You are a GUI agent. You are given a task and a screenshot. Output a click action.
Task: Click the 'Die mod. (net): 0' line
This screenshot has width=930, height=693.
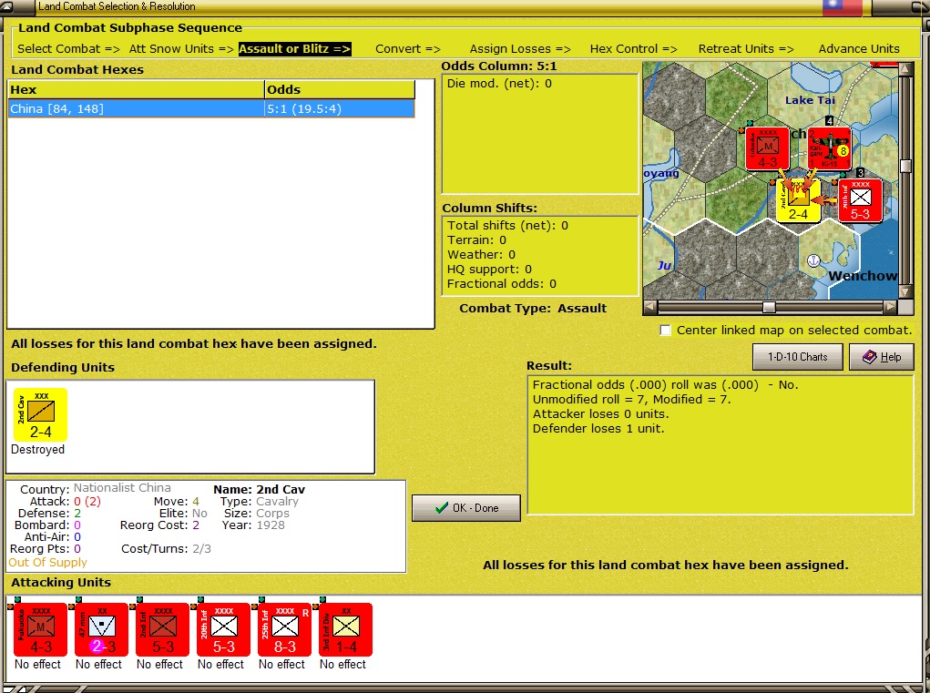coord(499,84)
